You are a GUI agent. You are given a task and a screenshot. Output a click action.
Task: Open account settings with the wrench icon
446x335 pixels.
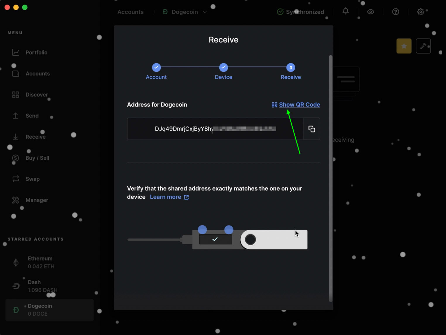pos(423,46)
